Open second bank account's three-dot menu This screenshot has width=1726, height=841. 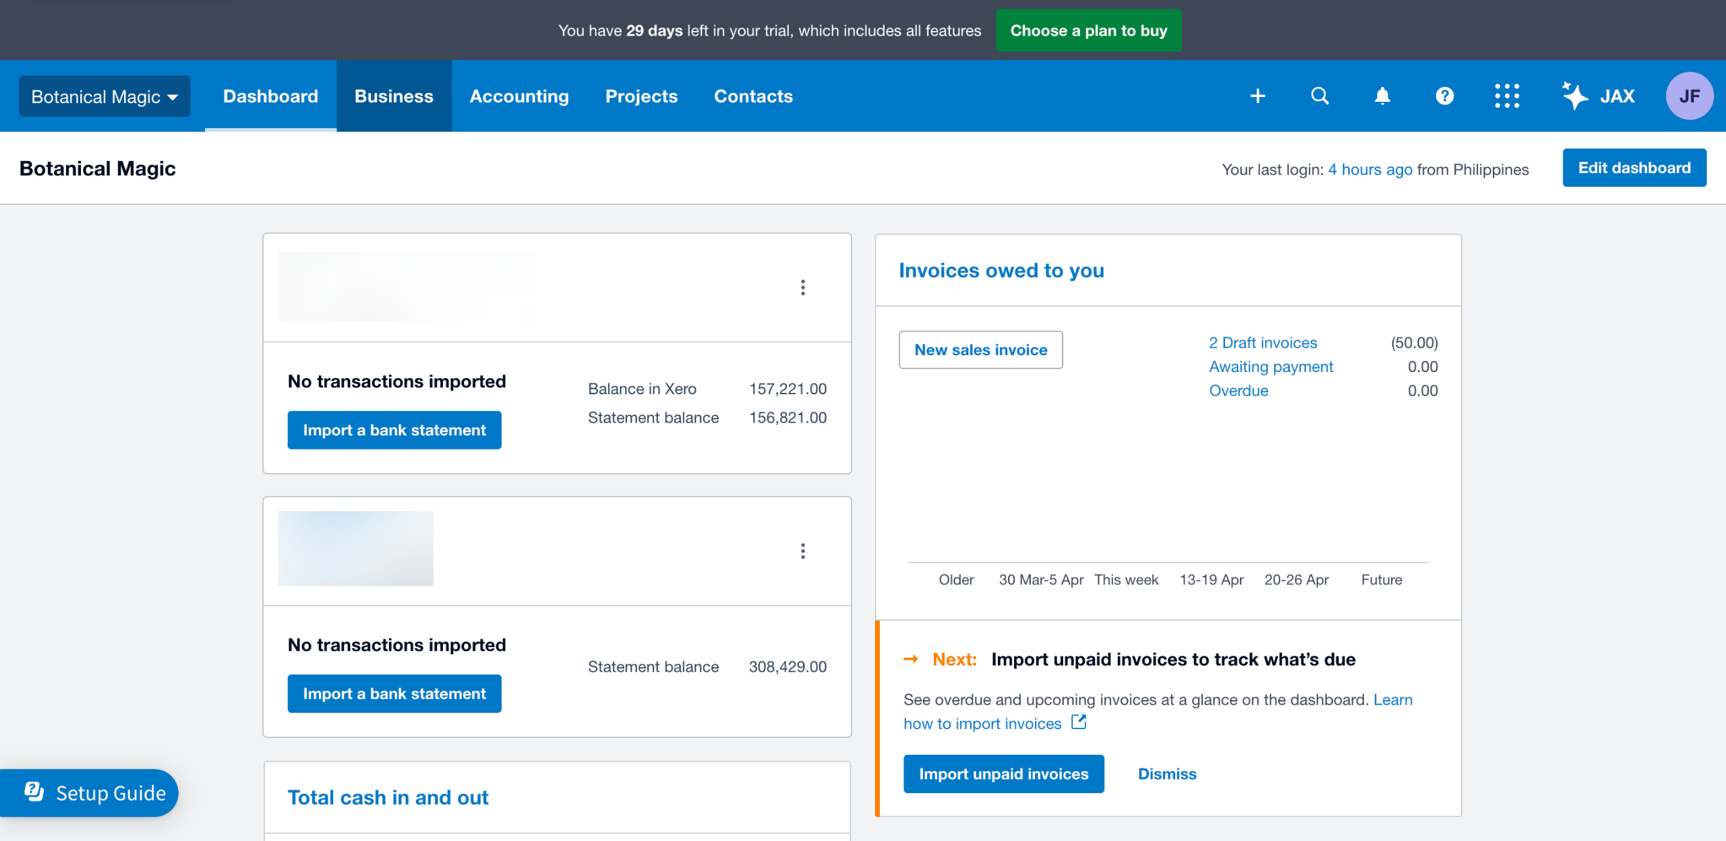point(802,551)
